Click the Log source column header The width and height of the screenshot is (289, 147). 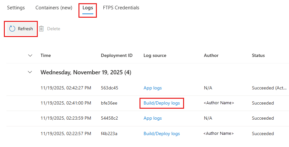(x=155, y=55)
